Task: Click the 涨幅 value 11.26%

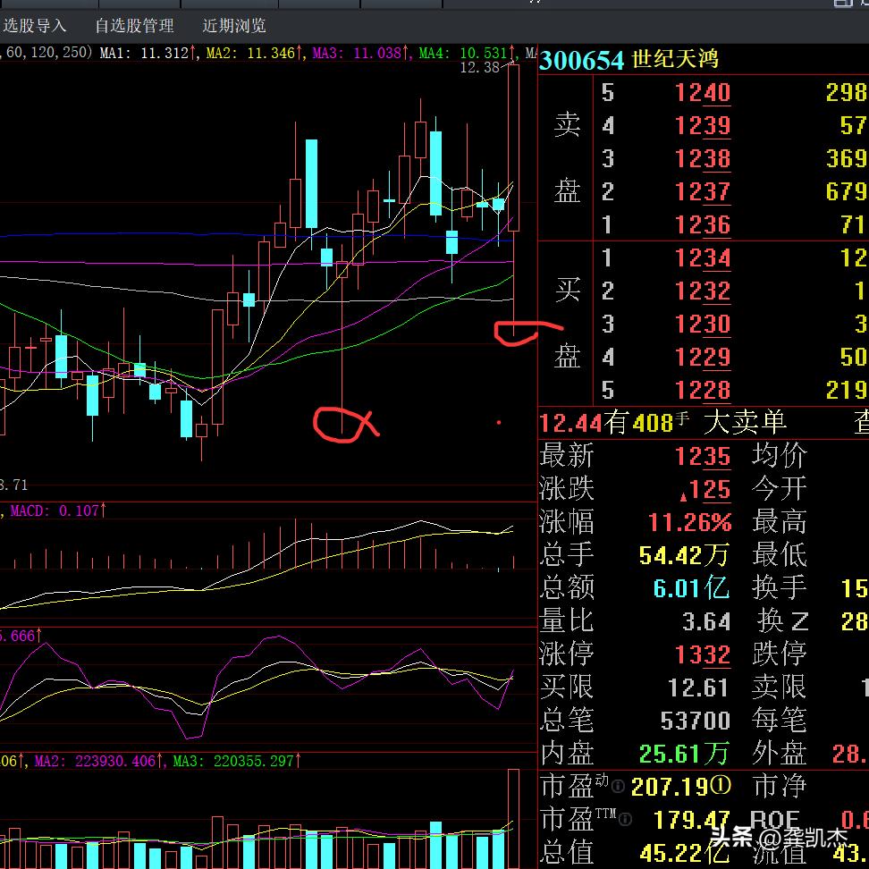Action: 689,522
